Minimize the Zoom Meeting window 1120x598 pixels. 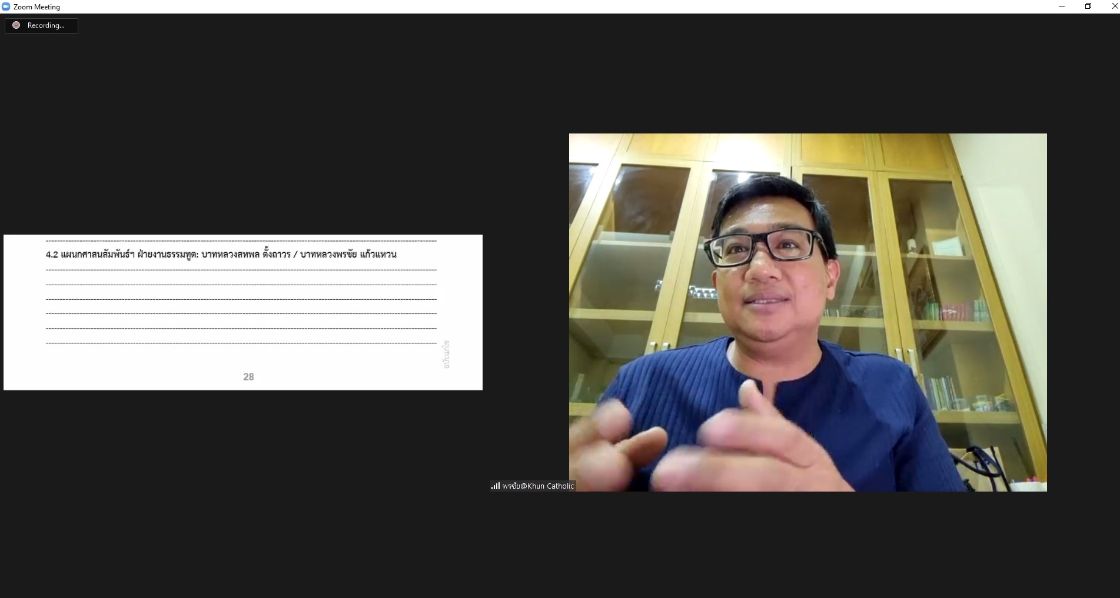pos(1062,6)
